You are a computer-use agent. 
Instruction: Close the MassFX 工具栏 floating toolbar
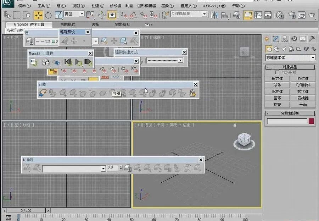[90, 53]
